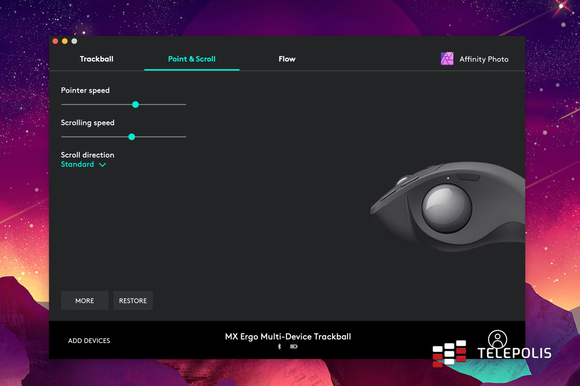Viewport: 580px width, 386px height.
Task: Open the Scroll direction Standard dropdown
Action: (x=83, y=165)
